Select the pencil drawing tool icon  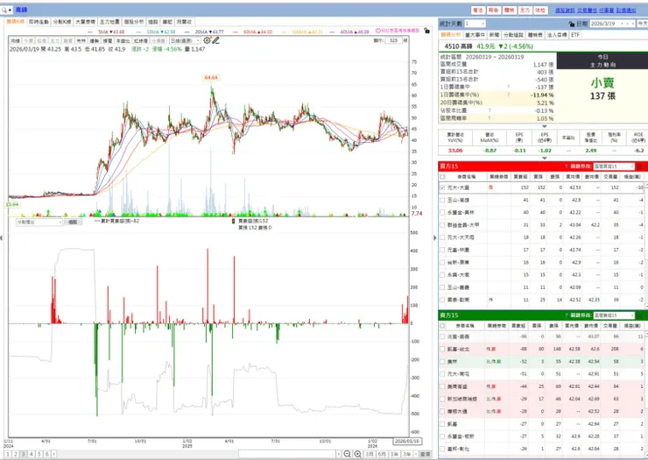215,40
